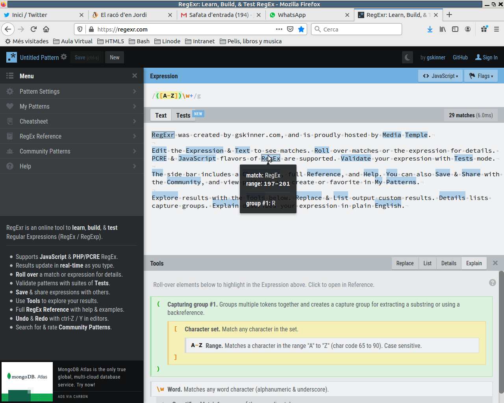Open Firefox account icon
Screen dimensions: 504x403
[x=468, y=29]
